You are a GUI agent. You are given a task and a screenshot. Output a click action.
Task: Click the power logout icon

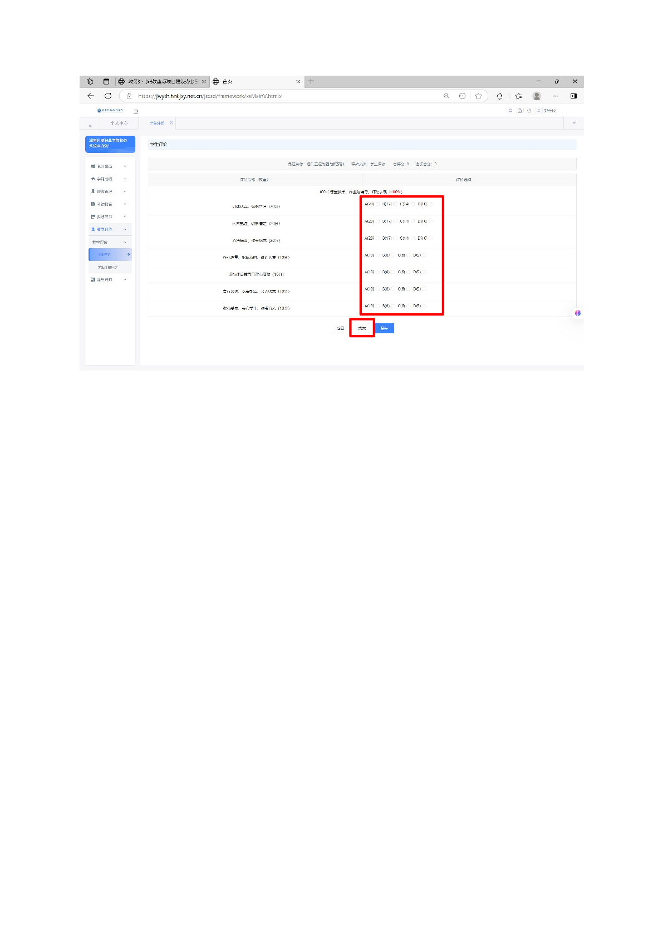[x=529, y=111]
